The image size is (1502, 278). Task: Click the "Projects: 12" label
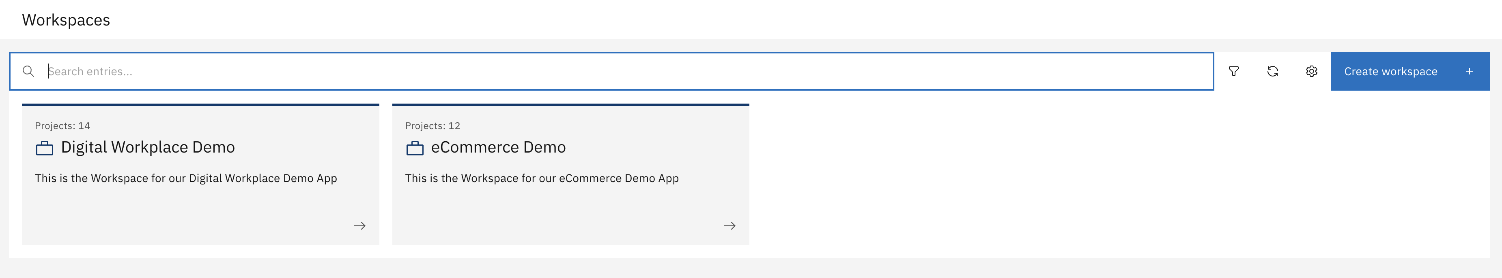click(433, 125)
